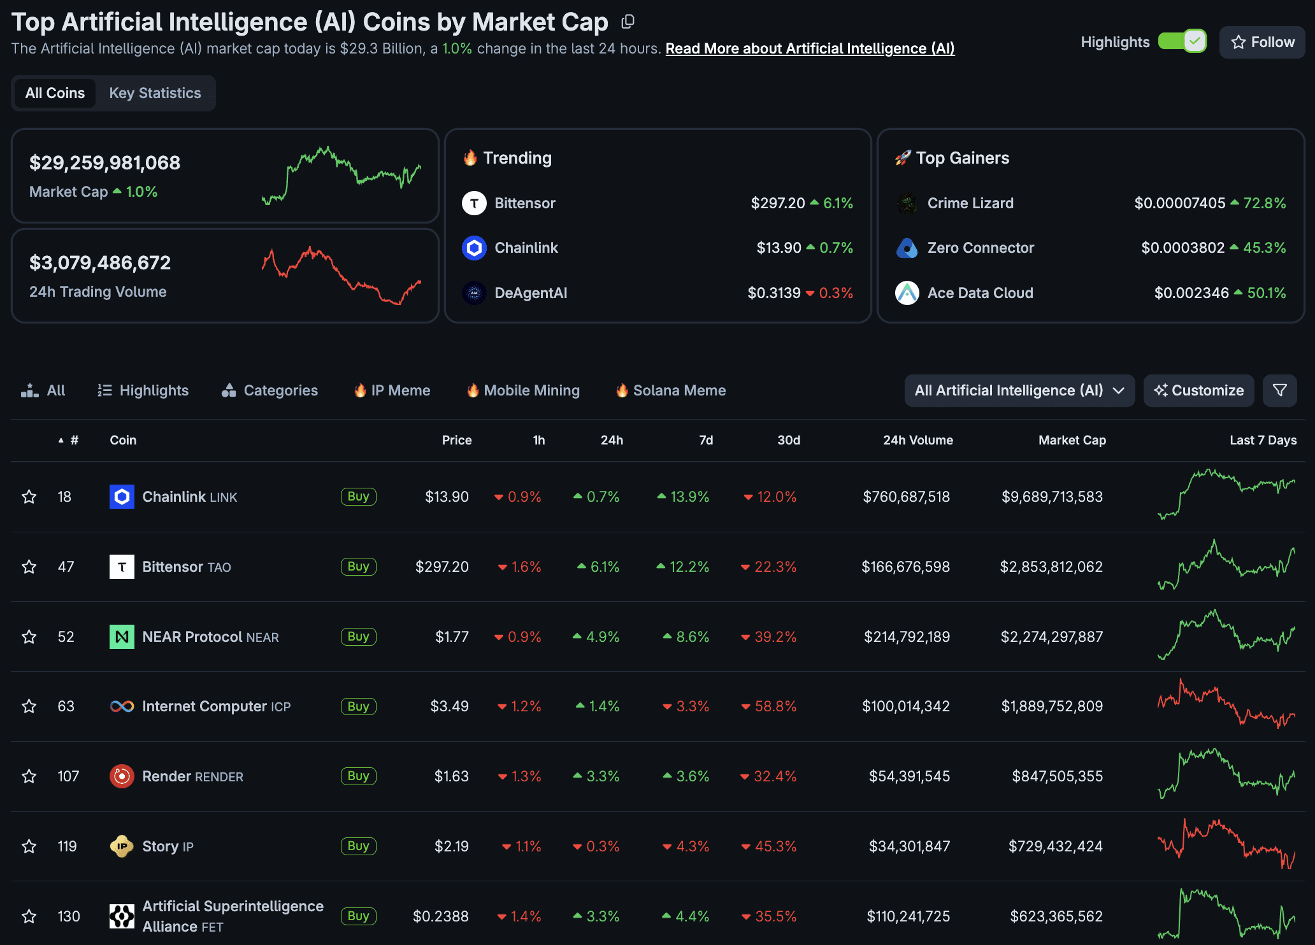Star the Chainlink row as favorite
The height and width of the screenshot is (945, 1315).
coord(29,496)
